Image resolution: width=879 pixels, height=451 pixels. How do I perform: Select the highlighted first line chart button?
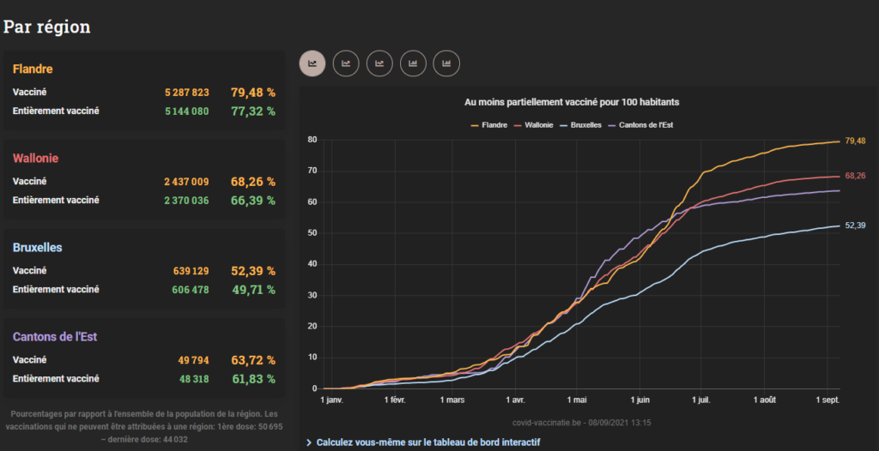click(x=312, y=63)
